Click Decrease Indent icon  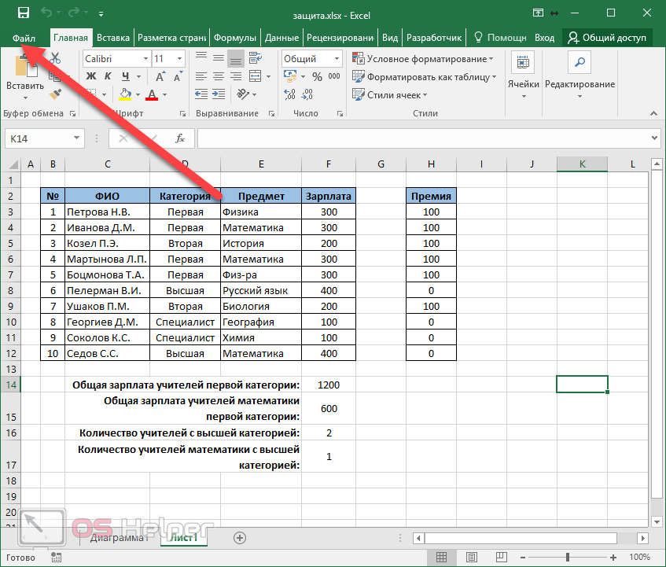coord(201,94)
